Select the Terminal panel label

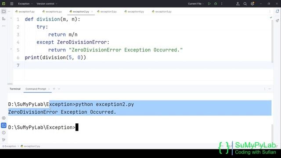click(15, 89)
